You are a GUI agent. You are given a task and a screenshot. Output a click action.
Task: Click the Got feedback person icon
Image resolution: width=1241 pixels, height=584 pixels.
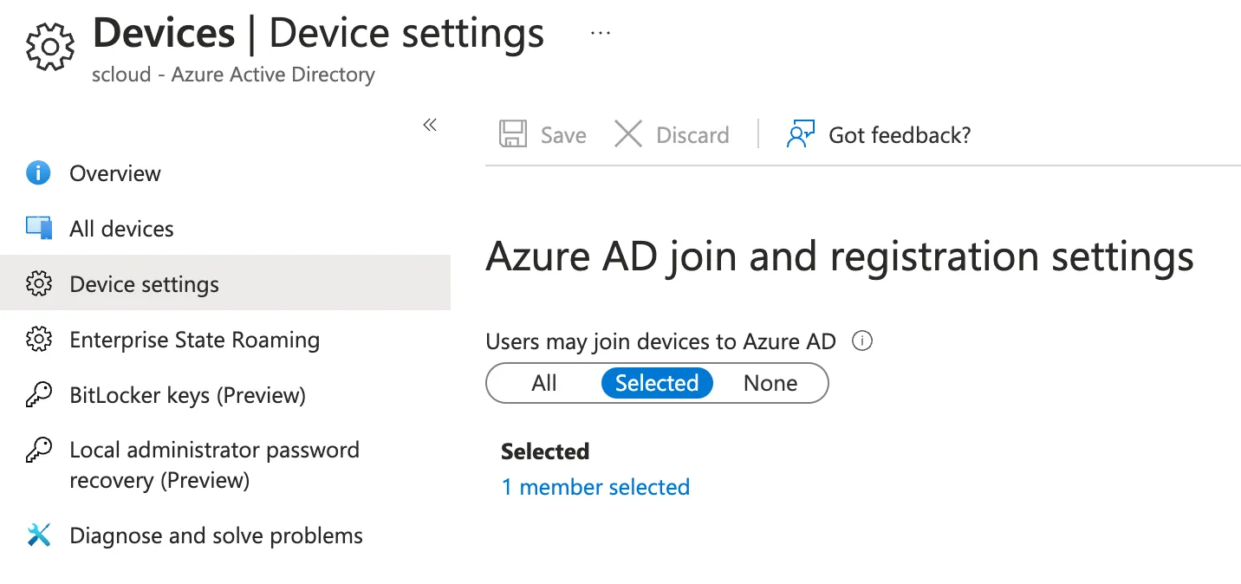point(801,134)
